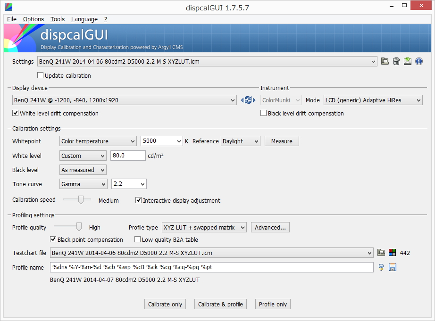Open the Display device dropdown
The height and width of the screenshot is (321, 435).
[124, 100]
